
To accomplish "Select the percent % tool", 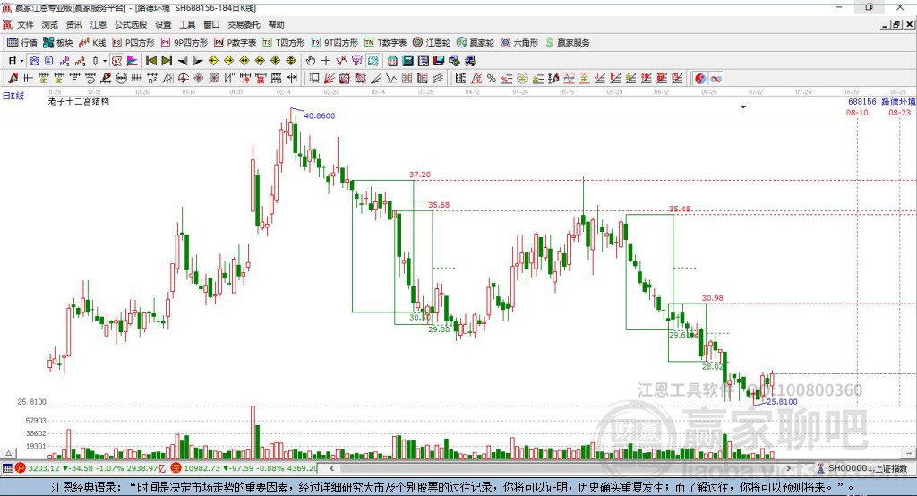I will (492, 79).
